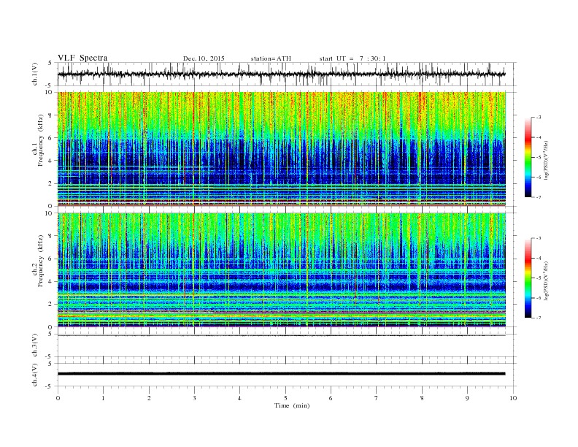Select the "Time (min)" axis title

(x=292, y=405)
